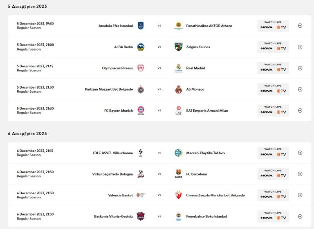Viewport: 314px width, 229px height.
Task: Click the FC Bayern Munich logo
Action: point(141,111)
